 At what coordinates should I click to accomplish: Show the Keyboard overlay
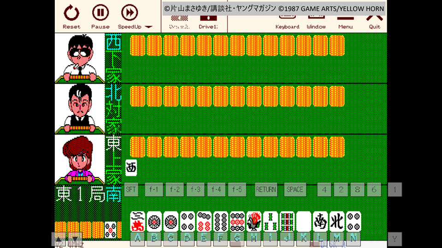287,22
